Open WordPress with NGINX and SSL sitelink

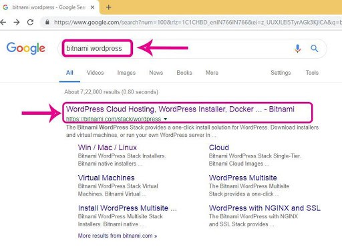[265, 208]
